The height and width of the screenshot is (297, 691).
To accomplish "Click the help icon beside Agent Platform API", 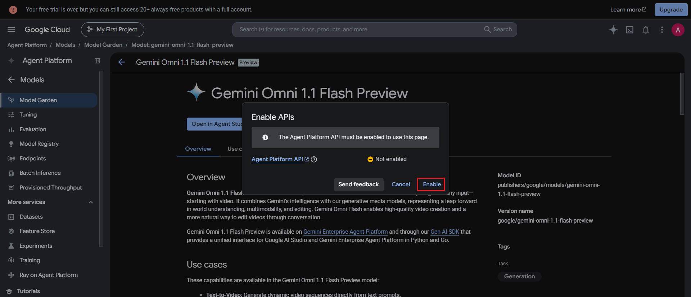I will coord(314,159).
